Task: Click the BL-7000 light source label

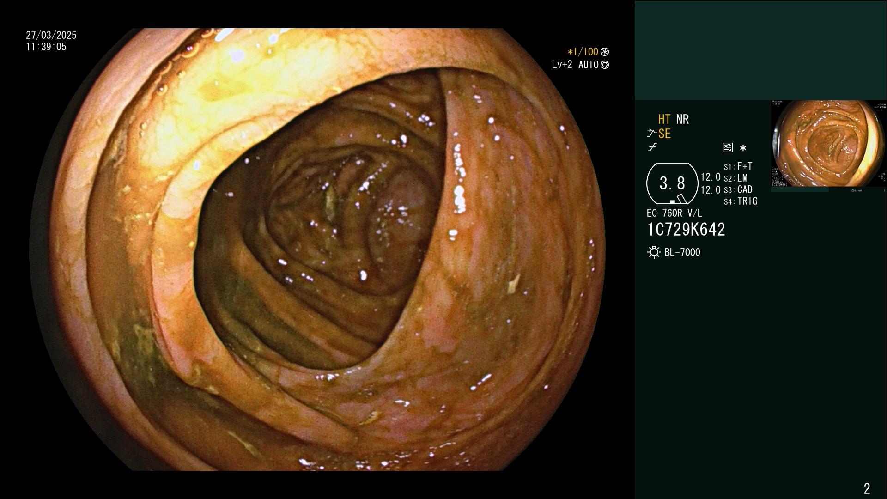Action: [x=682, y=252]
